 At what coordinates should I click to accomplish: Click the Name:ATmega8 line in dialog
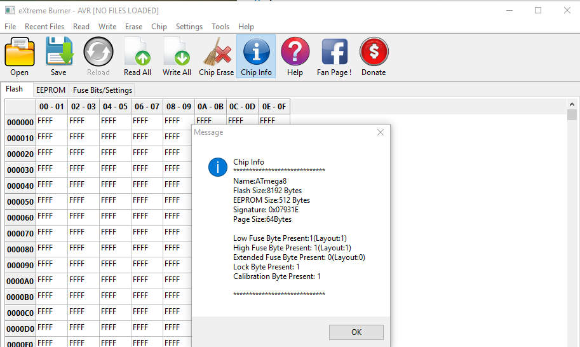click(260, 181)
